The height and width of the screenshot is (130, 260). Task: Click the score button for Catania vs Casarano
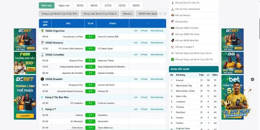click(90, 115)
